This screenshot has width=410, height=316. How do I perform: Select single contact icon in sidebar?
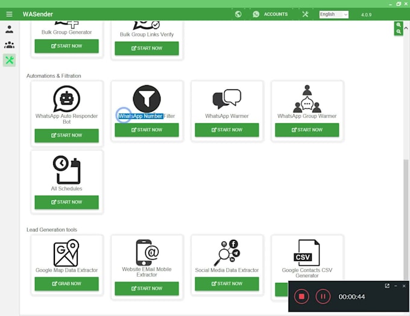point(10,29)
